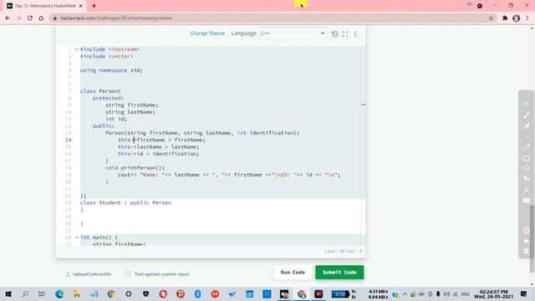Click the red record circle in annotation toolbar
Viewport: 535px width, 301px height.
point(526,231)
